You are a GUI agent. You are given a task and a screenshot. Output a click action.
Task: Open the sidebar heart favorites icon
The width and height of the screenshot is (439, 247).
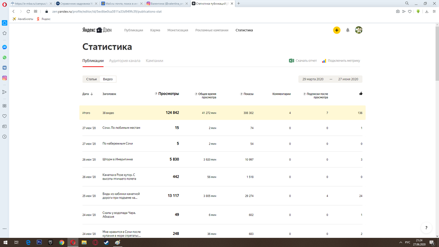pyautogui.click(x=5, y=116)
